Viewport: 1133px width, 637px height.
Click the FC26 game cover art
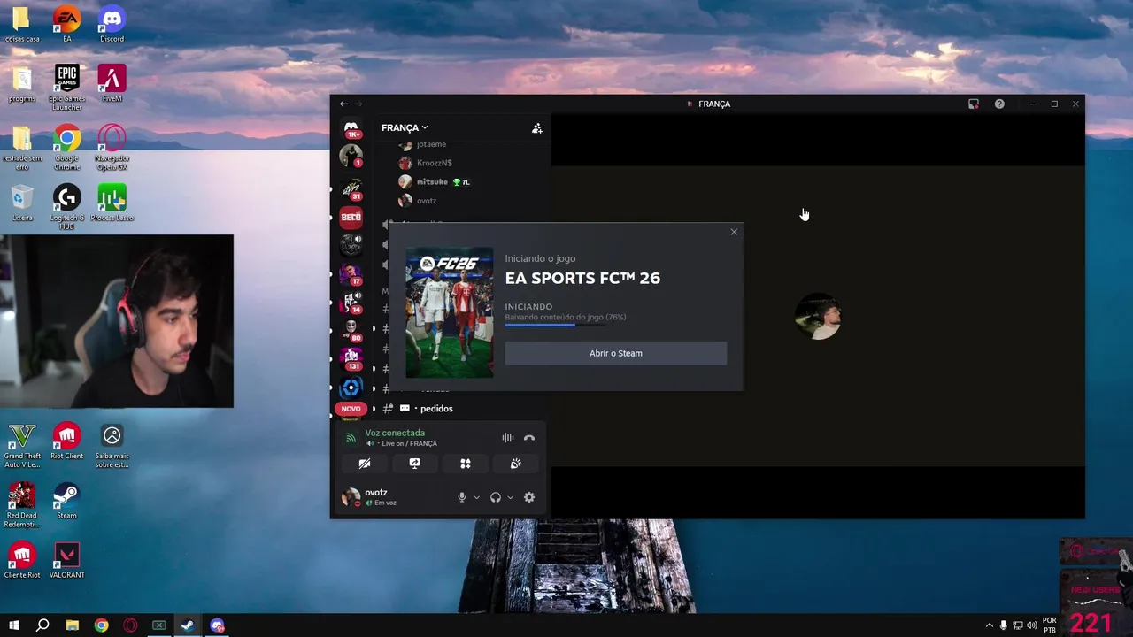click(x=450, y=312)
